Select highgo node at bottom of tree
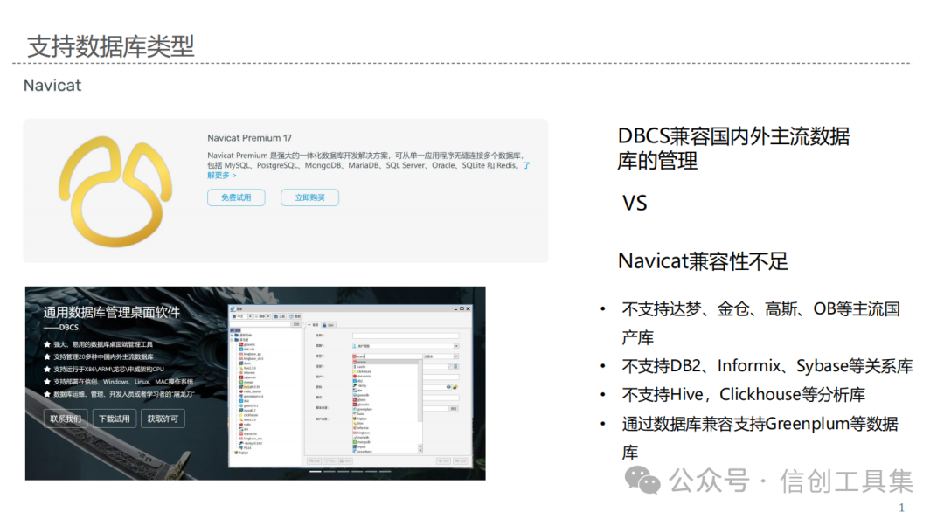944x519 pixels. [x=242, y=453]
